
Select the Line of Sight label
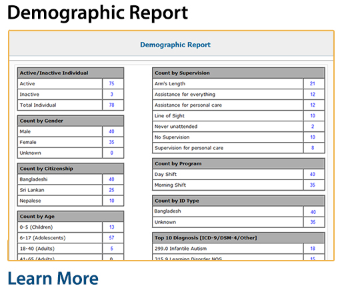(x=169, y=116)
